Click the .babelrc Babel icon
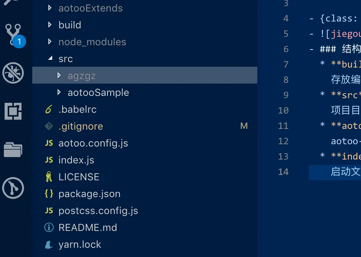Screen dimensions: 361x257 point(48,109)
